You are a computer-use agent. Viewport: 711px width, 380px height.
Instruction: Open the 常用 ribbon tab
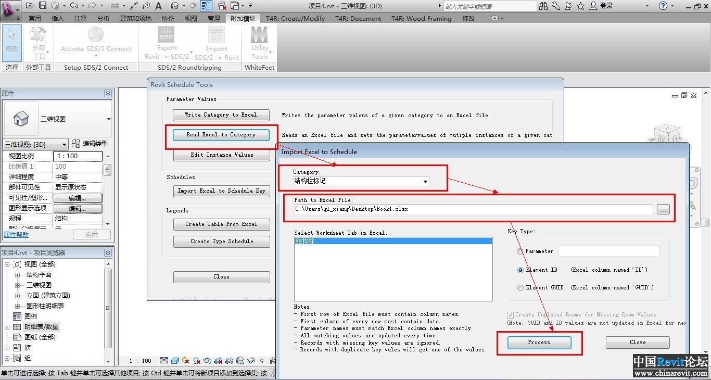35,18
